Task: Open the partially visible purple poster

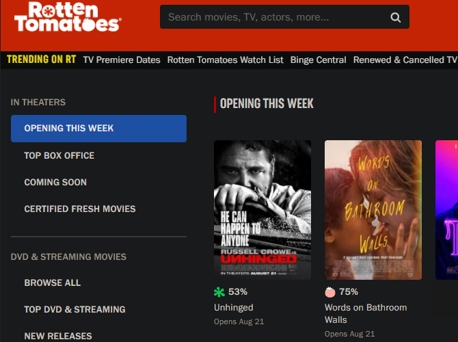Action: [446, 210]
